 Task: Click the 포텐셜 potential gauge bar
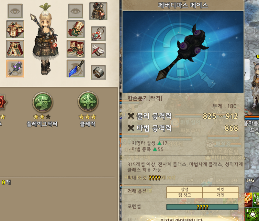click(202, 207)
